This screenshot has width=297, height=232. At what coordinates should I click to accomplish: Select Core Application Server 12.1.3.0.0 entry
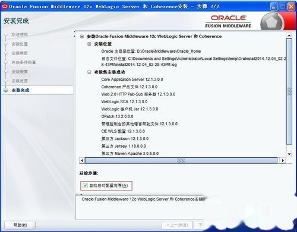point(132,80)
